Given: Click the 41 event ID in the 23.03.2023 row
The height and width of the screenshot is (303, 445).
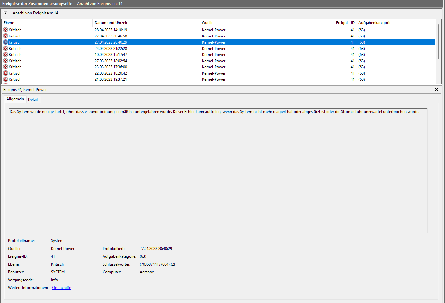Looking at the screenshot, I should pos(352,67).
